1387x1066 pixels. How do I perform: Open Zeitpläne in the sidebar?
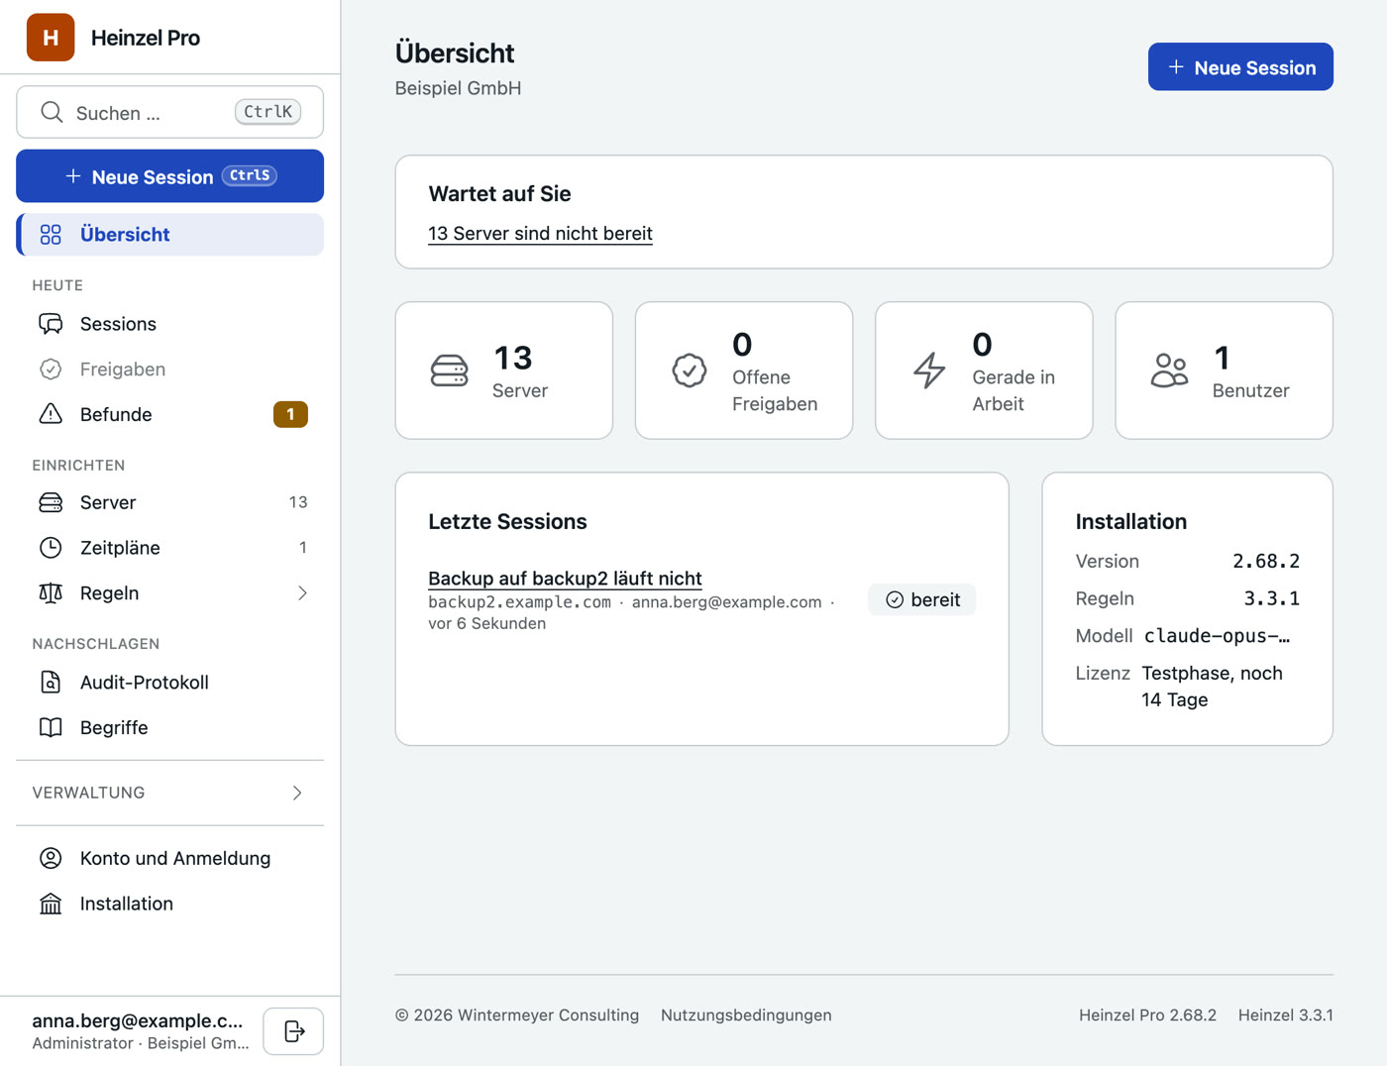tap(170, 548)
